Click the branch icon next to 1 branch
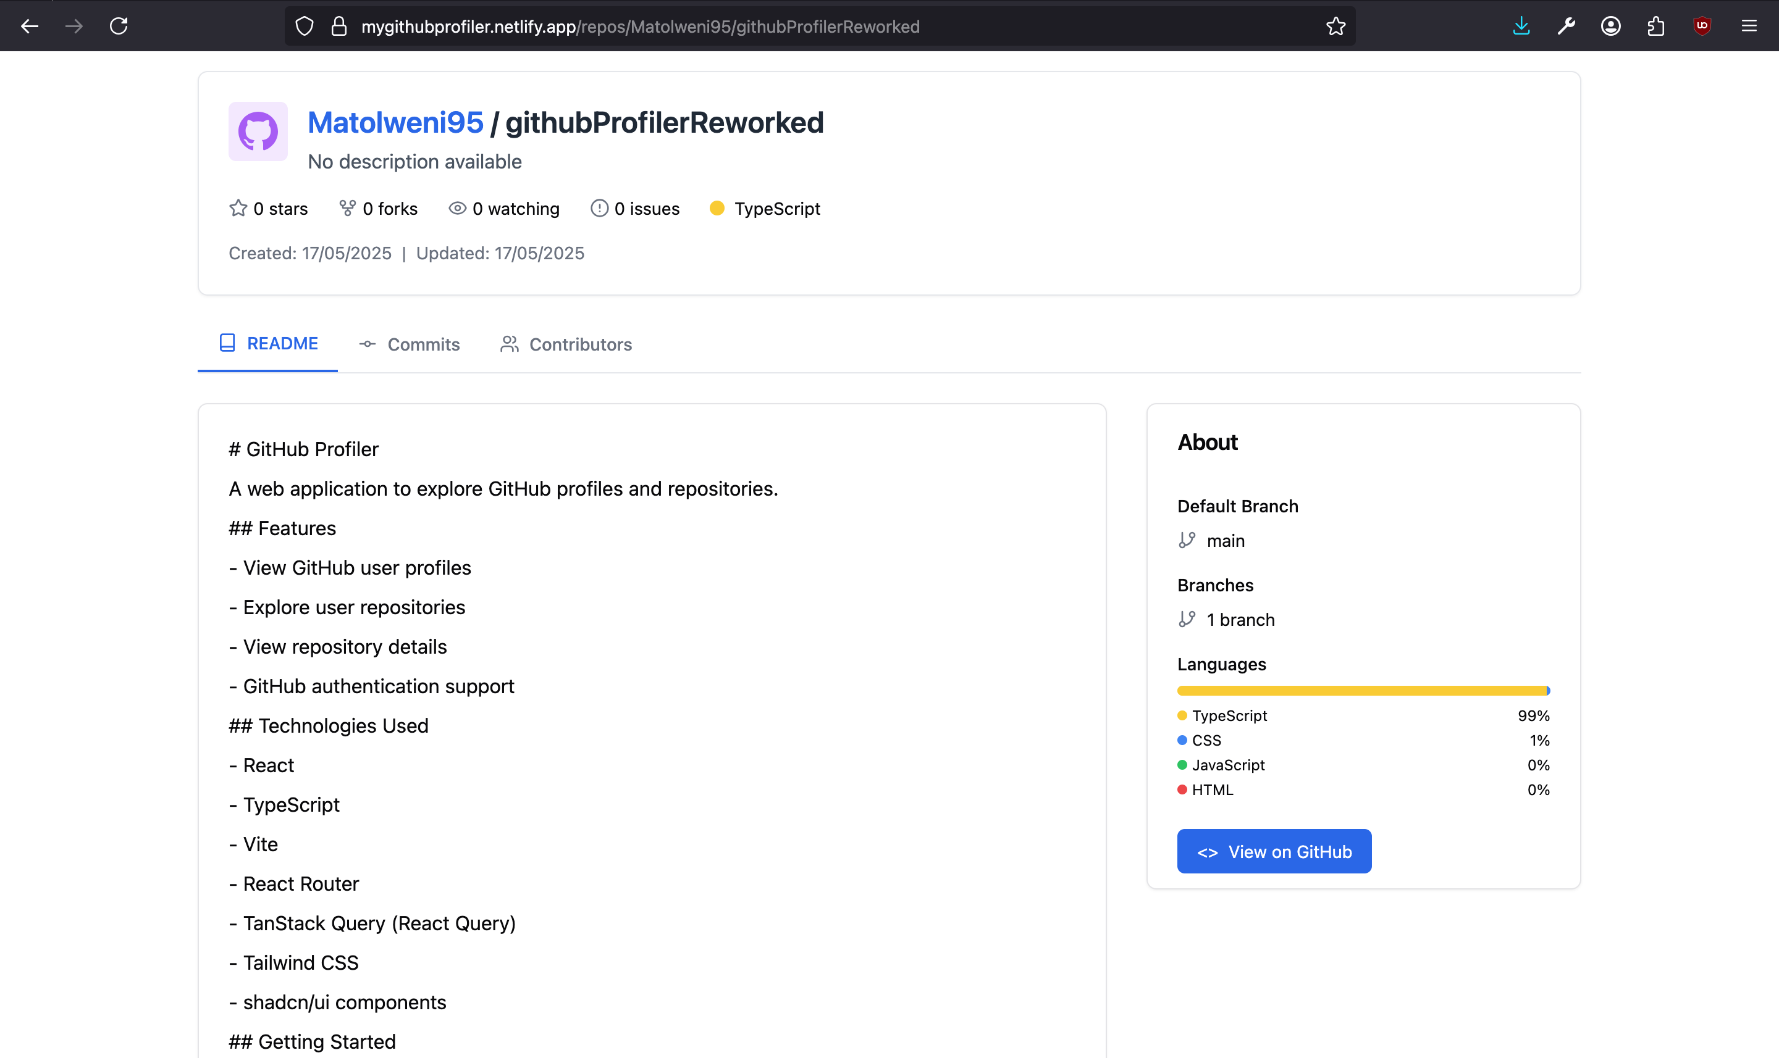 [x=1187, y=620]
